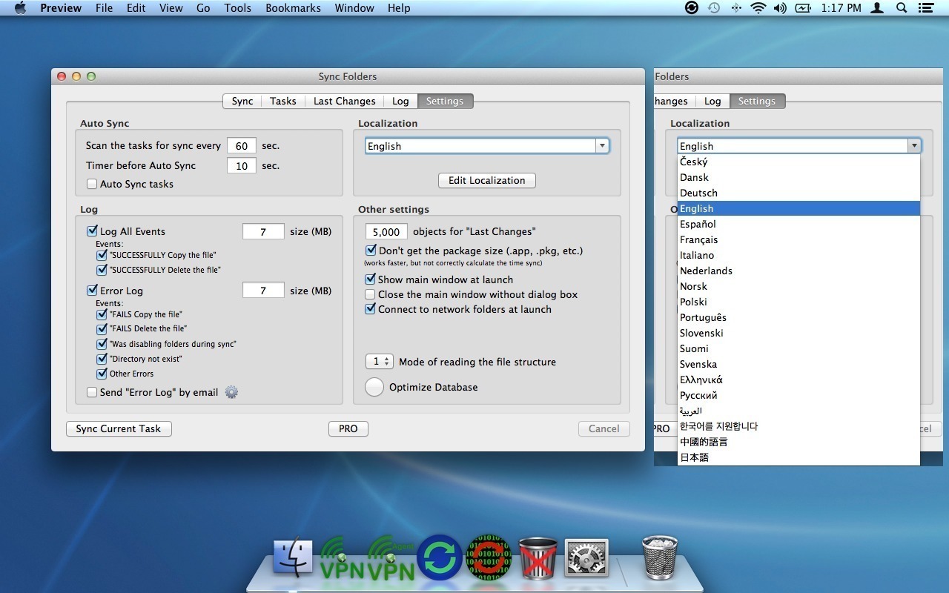The width and height of the screenshot is (949, 593).
Task: Switch to the Last Changes tab
Action: point(344,101)
